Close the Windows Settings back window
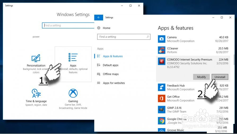Screen dimensions: 237x134 pos(139,6)
